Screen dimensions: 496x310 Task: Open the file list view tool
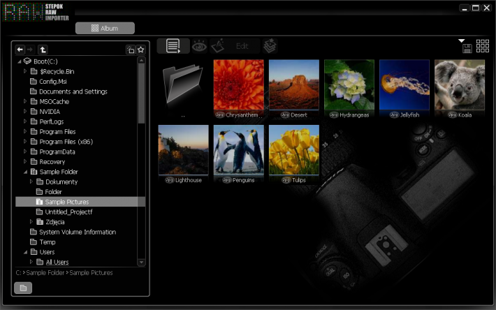[173, 46]
